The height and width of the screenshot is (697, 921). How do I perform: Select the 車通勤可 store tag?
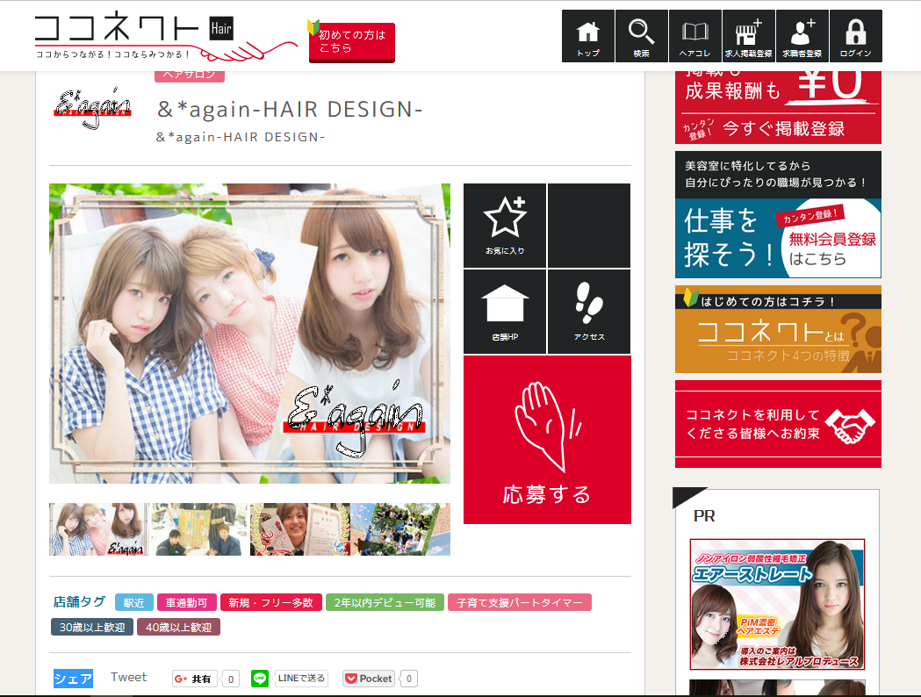point(186,603)
